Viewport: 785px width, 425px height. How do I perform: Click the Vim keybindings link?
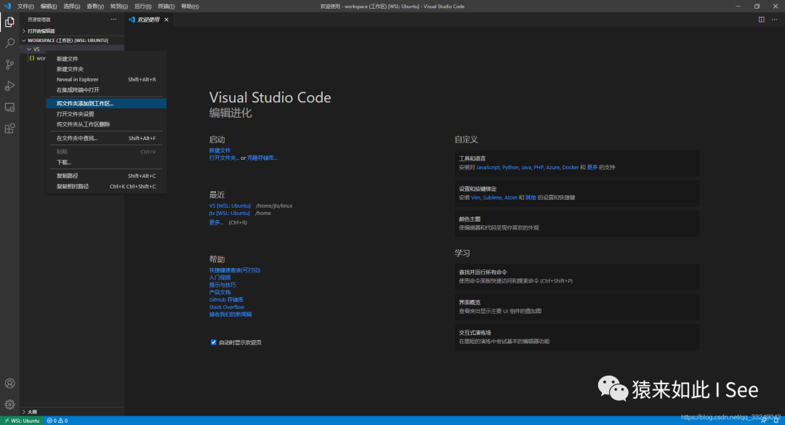point(475,197)
